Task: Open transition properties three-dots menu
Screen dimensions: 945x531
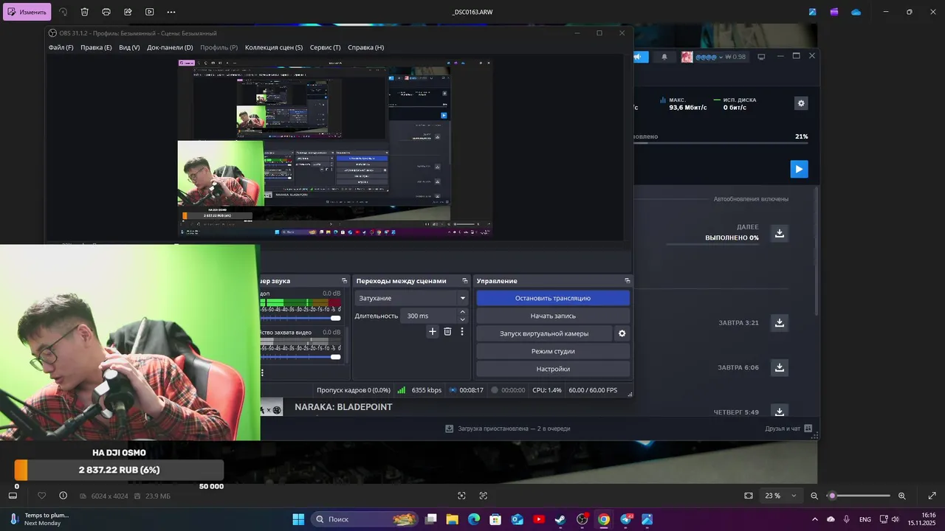Action: (462, 332)
